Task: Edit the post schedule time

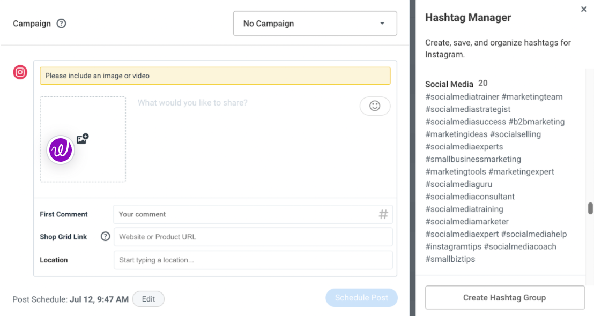Action: [148, 299]
